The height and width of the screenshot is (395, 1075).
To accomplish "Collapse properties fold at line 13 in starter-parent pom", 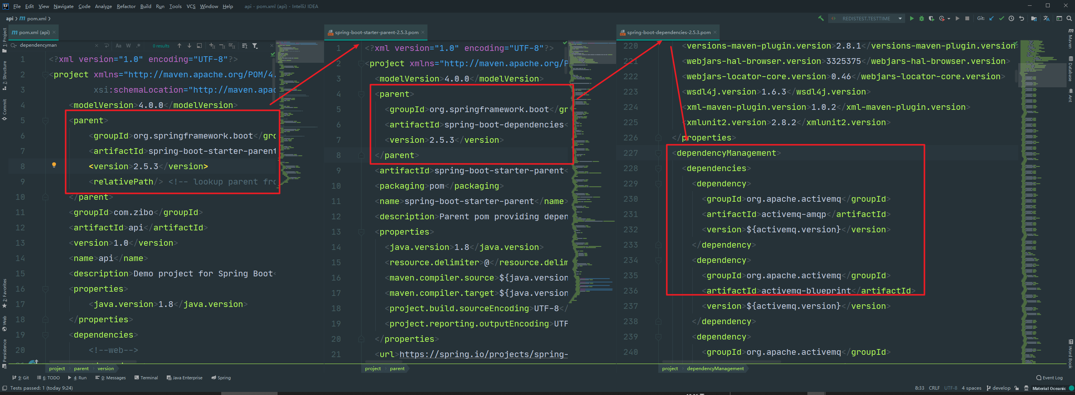I will [362, 232].
